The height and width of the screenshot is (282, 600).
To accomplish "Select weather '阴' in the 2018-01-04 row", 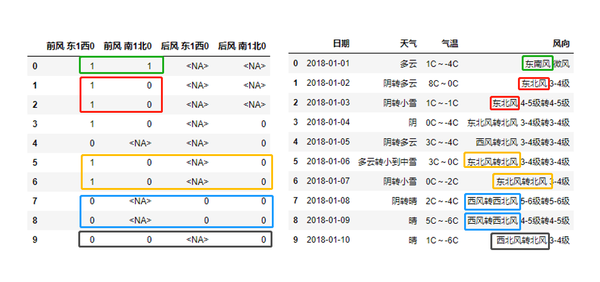I will click(413, 122).
